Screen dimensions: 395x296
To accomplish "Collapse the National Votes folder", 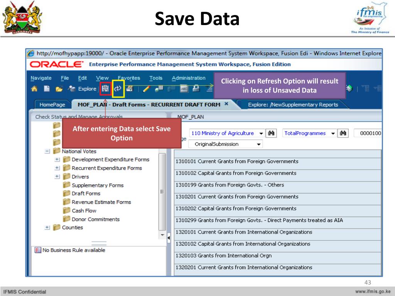I will click(x=47, y=151).
